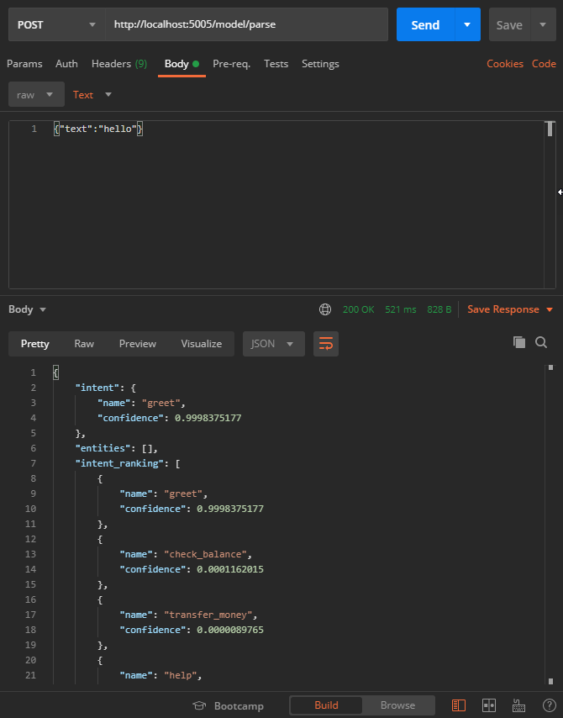The width and height of the screenshot is (563, 718).
Task: Switch to the Headers (9) tab
Action: (x=118, y=63)
